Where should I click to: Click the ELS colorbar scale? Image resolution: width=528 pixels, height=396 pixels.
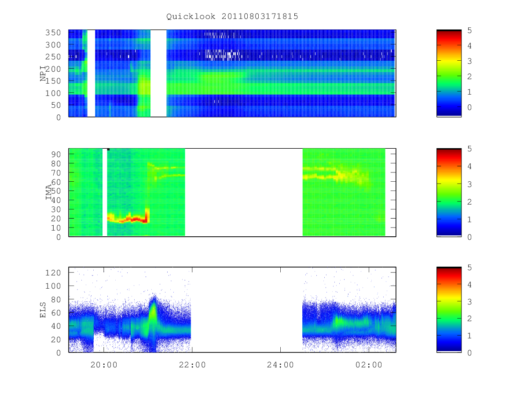(449, 310)
